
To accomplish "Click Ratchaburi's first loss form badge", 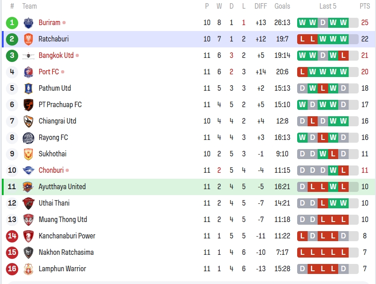I will (x=302, y=39).
